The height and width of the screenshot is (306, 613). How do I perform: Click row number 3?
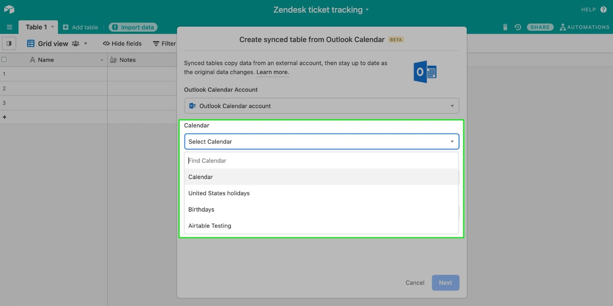point(4,103)
